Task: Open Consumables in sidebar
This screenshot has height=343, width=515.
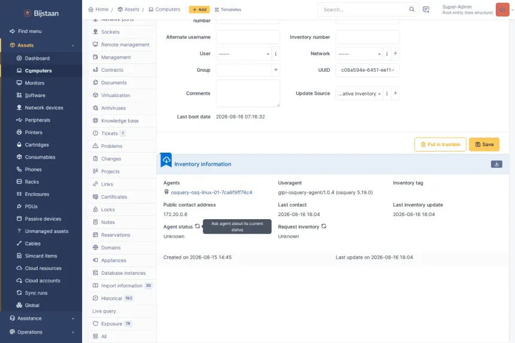Action: pyautogui.click(x=41, y=157)
